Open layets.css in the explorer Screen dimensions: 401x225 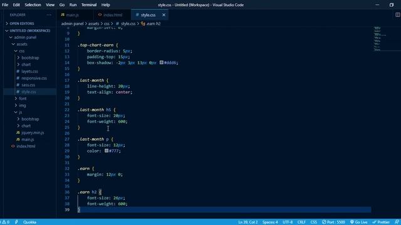30,71
